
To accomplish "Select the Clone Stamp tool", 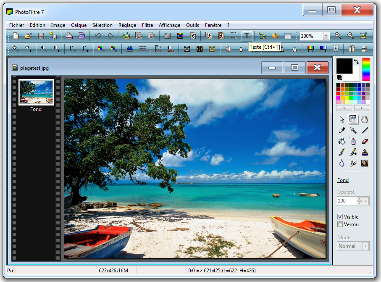I will tap(365, 152).
